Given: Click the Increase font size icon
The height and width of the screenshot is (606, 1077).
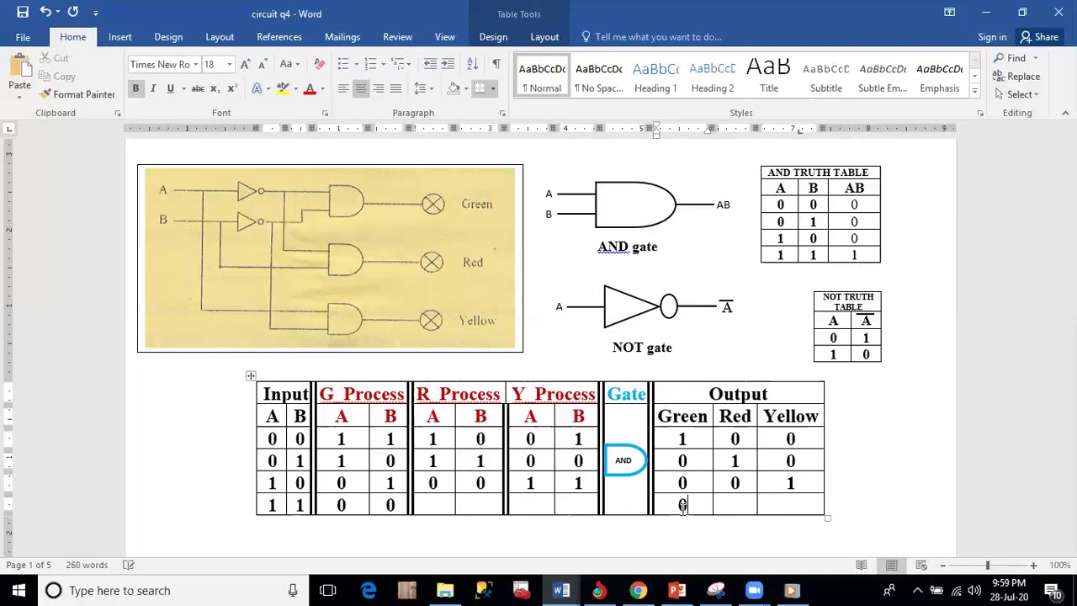Looking at the screenshot, I should pos(245,64).
